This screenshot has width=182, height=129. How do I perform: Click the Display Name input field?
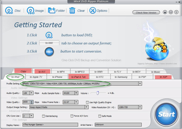(x=50, y=125)
